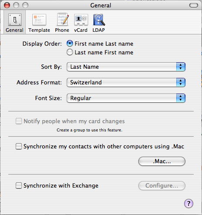This screenshot has height=215, width=202.
Task: Click the .Mac... button
Action: [x=162, y=161]
